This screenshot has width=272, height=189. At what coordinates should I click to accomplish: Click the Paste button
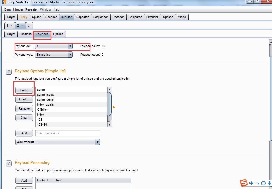24,90
